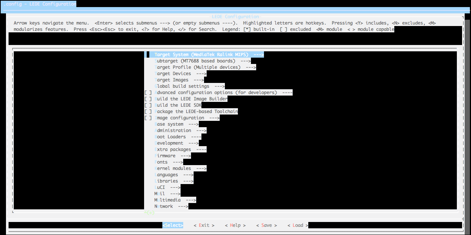Open the Target Devices submenu
Screen dimensions: 471x235
pyautogui.click(x=180, y=74)
